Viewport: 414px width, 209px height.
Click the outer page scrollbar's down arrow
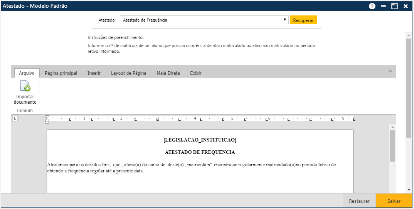coord(409,190)
